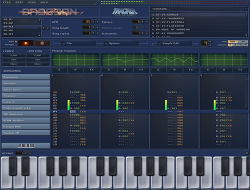
Task: Paste into the current pattern
Action: (38, 64)
